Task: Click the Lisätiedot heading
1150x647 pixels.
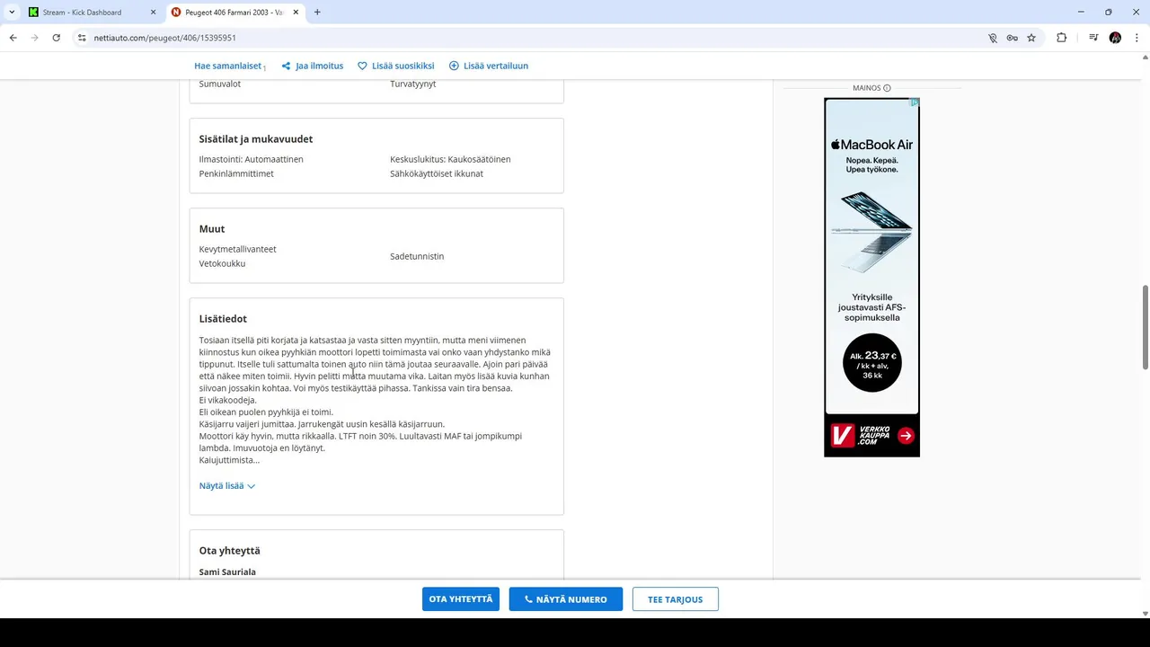Action: [x=223, y=318]
